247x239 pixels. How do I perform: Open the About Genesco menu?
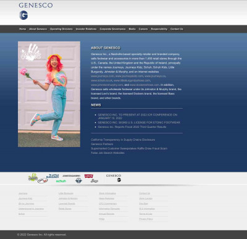[38, 29]
